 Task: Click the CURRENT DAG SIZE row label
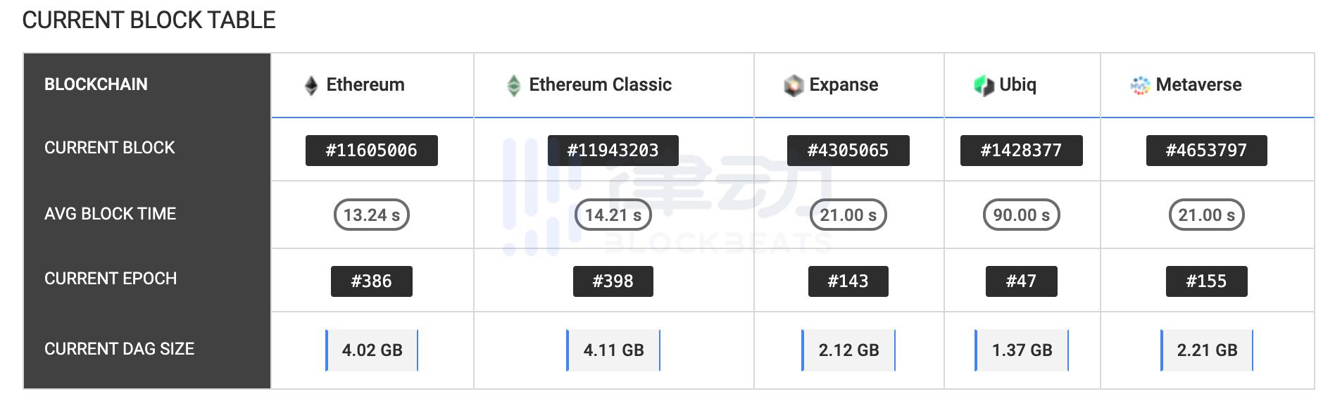click(119, 349)
